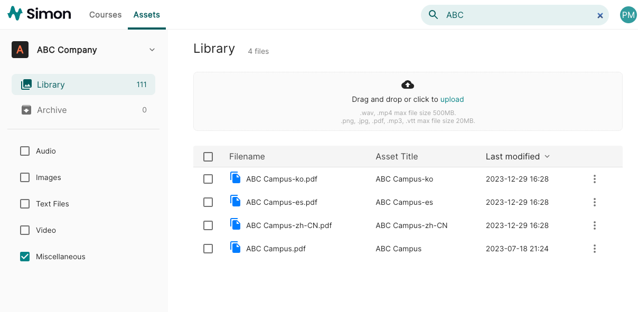Click the file icon next to ABC Campus.pdf
The width and height of the screenshot is (638, 312).
pyautogui.click(x=234, y=248)
